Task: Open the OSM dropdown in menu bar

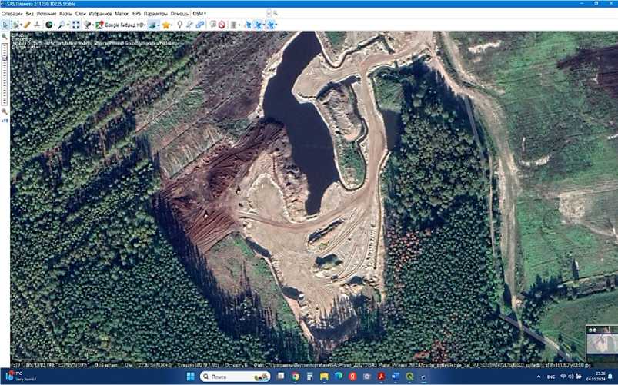Action: [x=199, y=14]
